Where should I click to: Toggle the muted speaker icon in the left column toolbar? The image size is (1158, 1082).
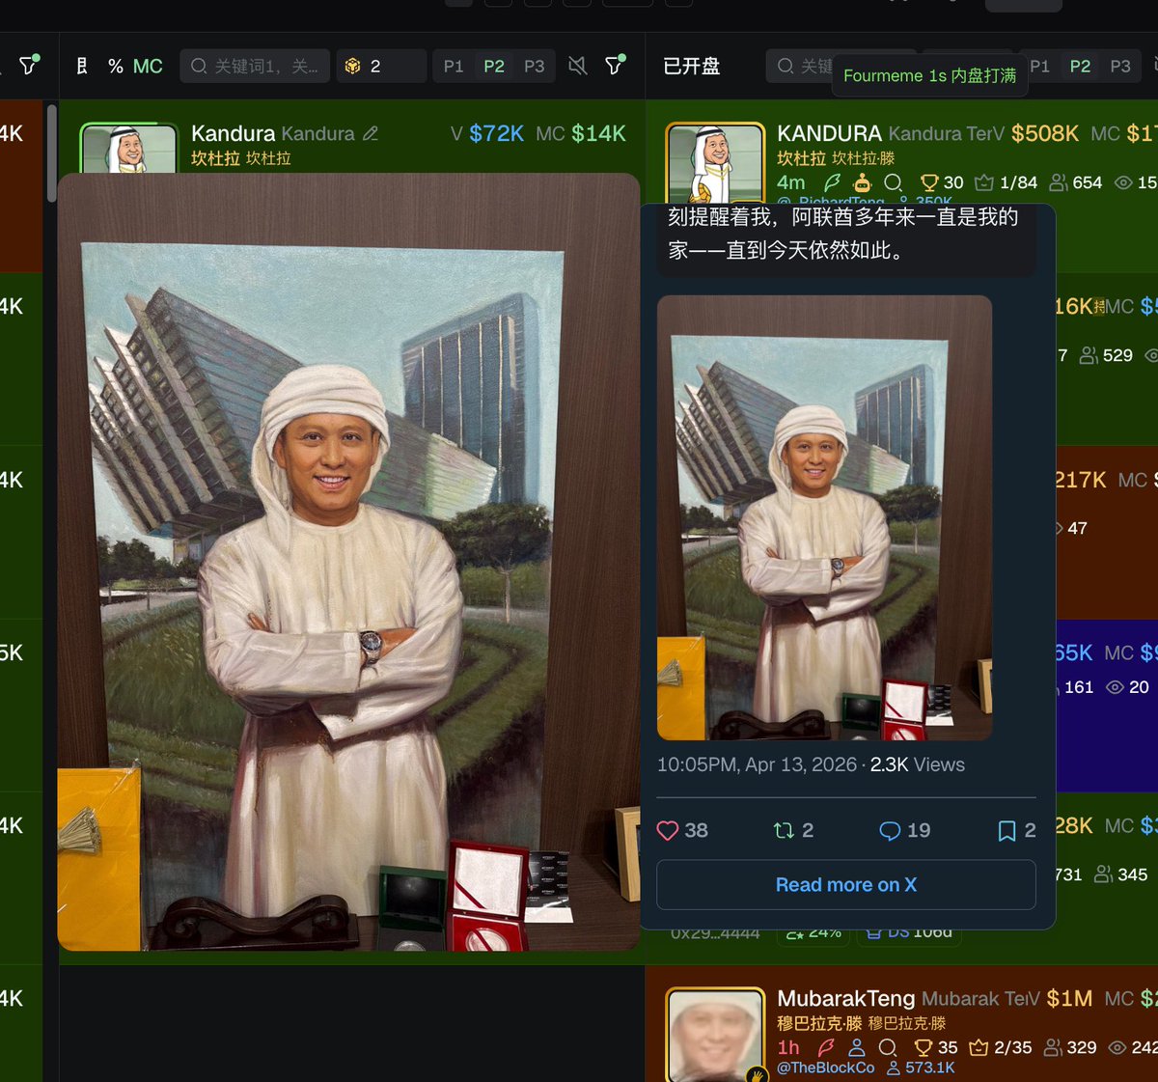coord(577,66)
